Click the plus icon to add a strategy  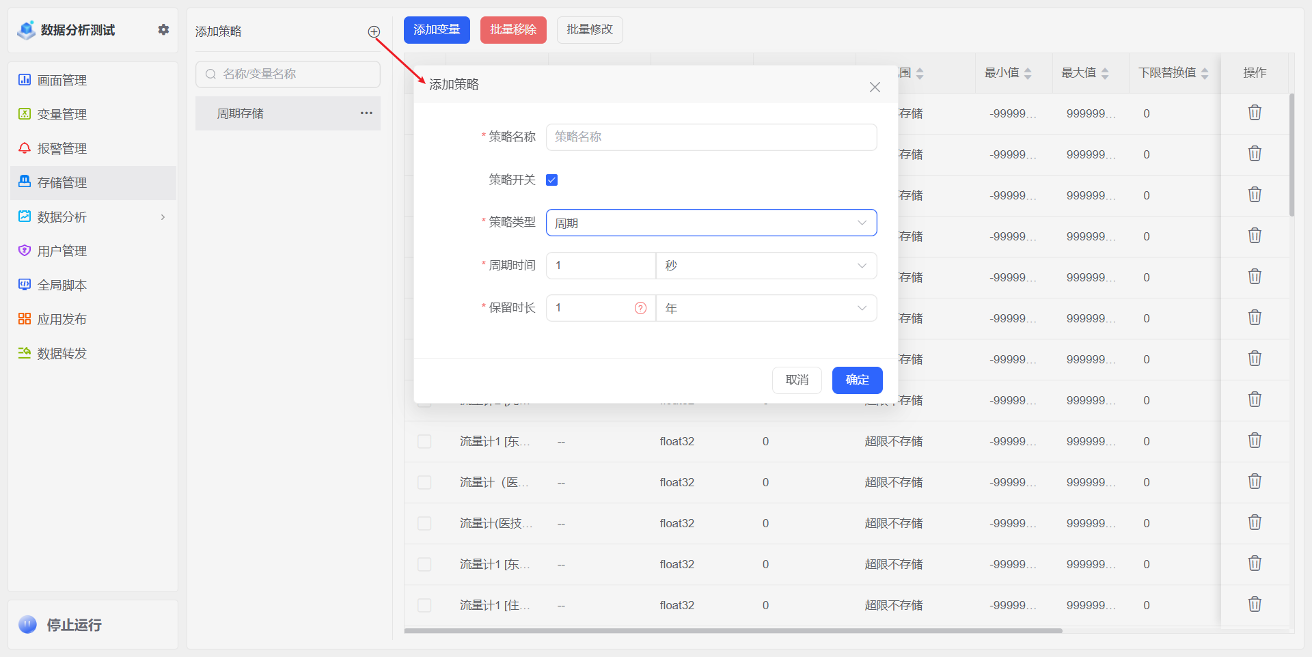(x=374, y=31)
